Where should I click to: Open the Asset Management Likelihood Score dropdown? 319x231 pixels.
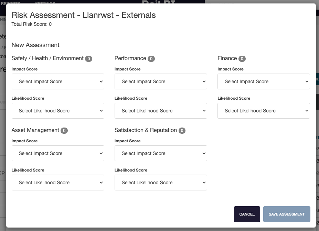[x=58, y=183]
